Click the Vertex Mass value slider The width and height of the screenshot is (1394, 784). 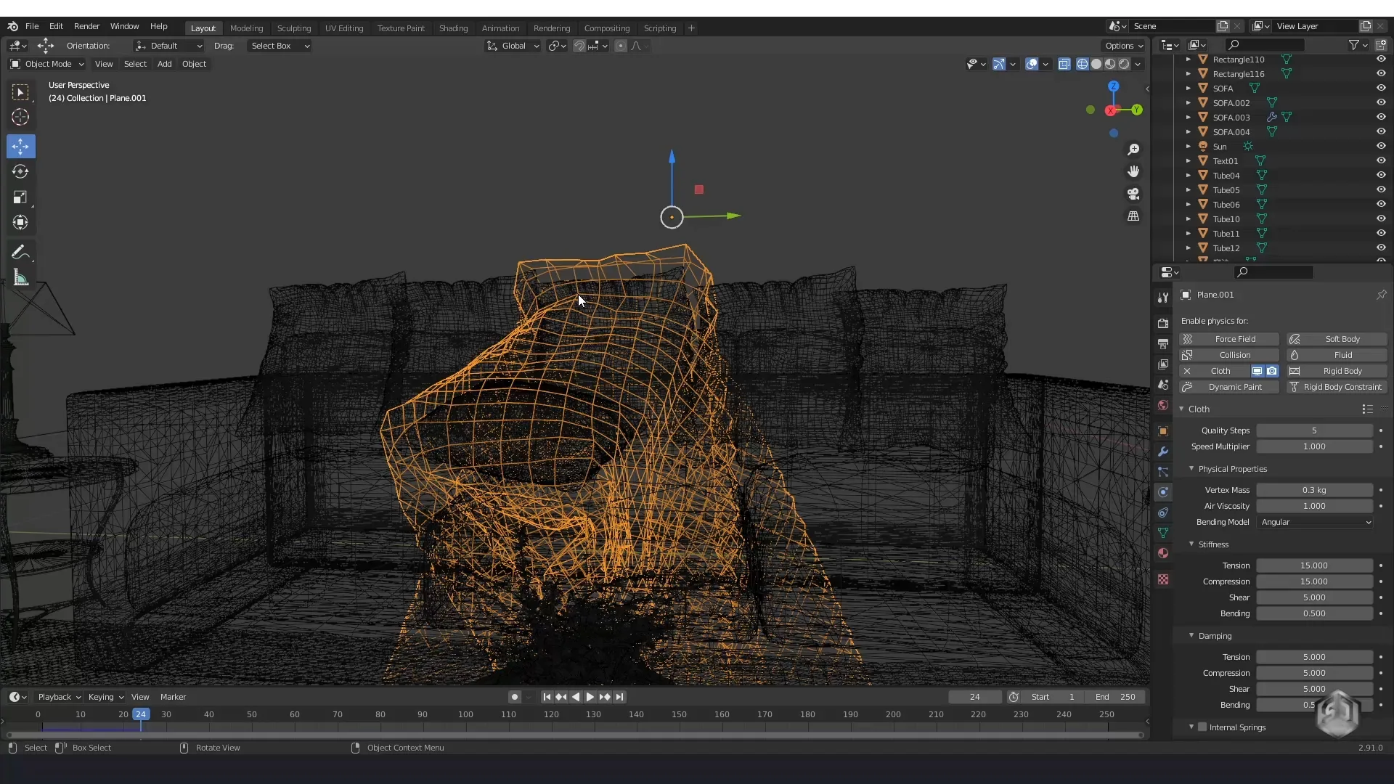(x=1314, y=490)
